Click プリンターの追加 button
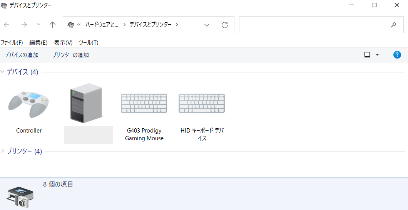408x210 pixels. (70, 55)
